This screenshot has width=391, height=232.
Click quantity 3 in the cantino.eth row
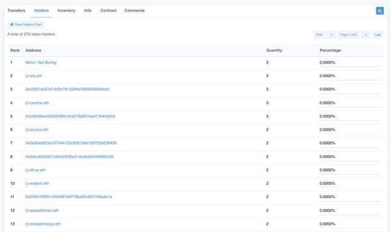click(267, 103)
